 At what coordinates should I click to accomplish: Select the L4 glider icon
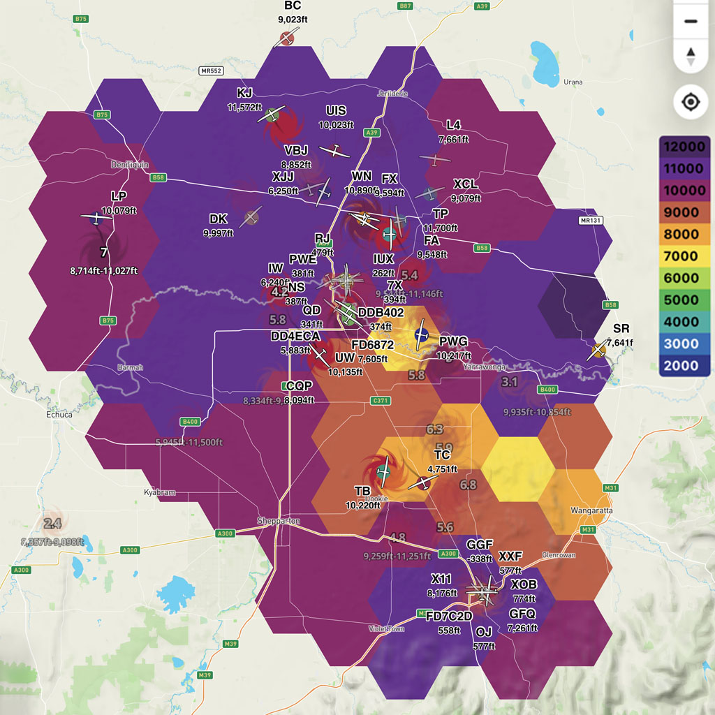[436, 159]
